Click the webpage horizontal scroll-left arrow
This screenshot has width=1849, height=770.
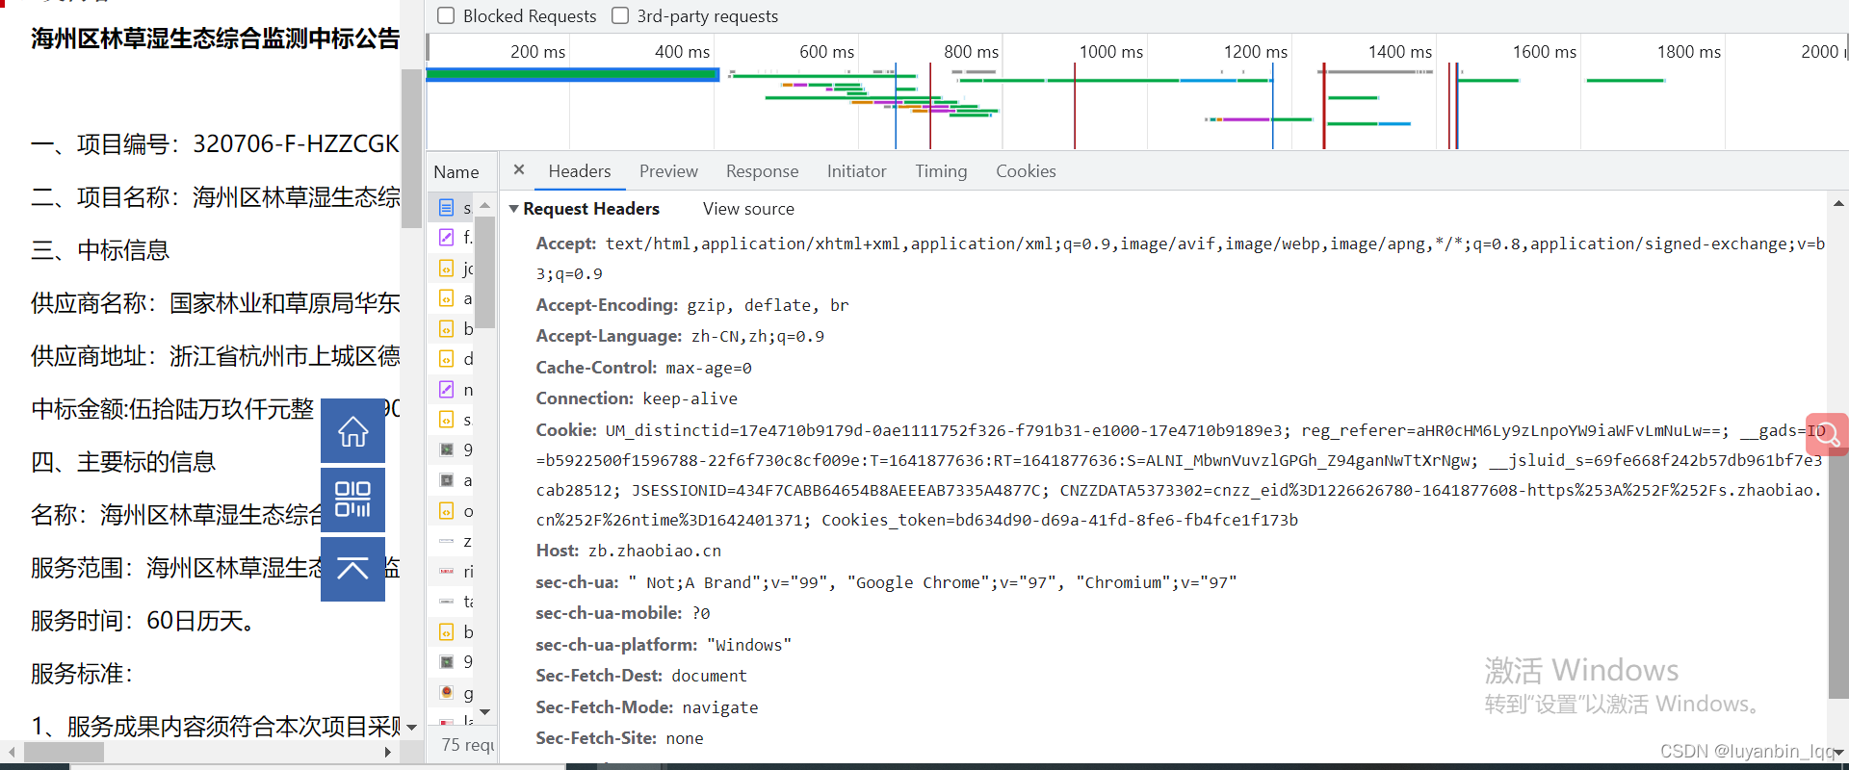click(x=12, y=753)
